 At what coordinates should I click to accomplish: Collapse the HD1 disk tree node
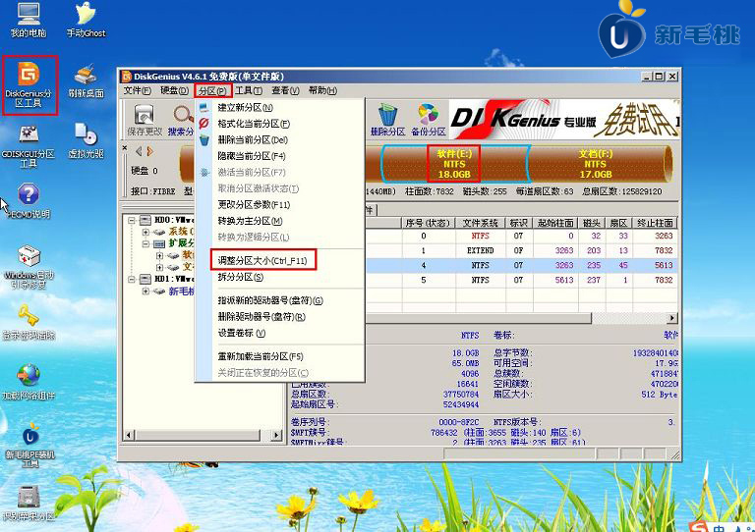point(134,279)
